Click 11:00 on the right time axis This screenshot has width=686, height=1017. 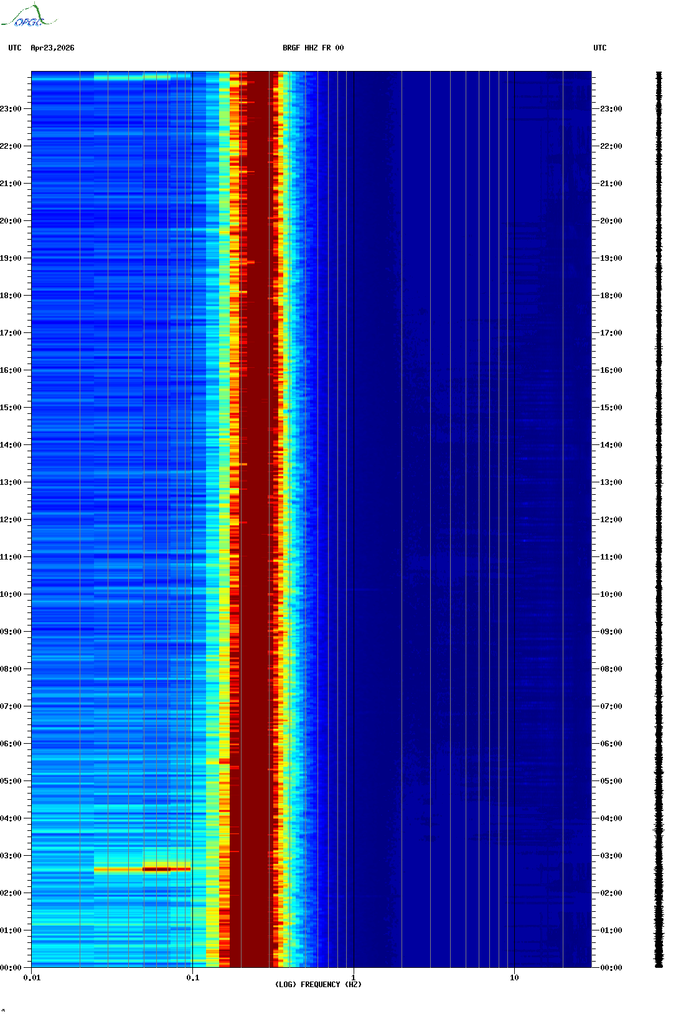[611, 557]
